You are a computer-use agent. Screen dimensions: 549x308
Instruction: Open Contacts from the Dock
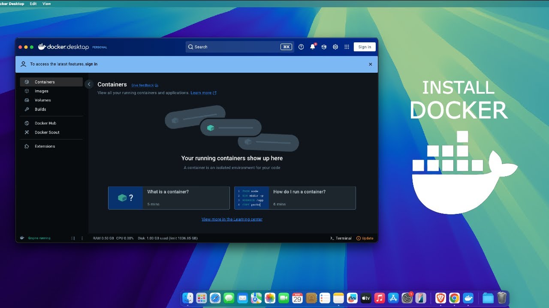coord(311,298)
